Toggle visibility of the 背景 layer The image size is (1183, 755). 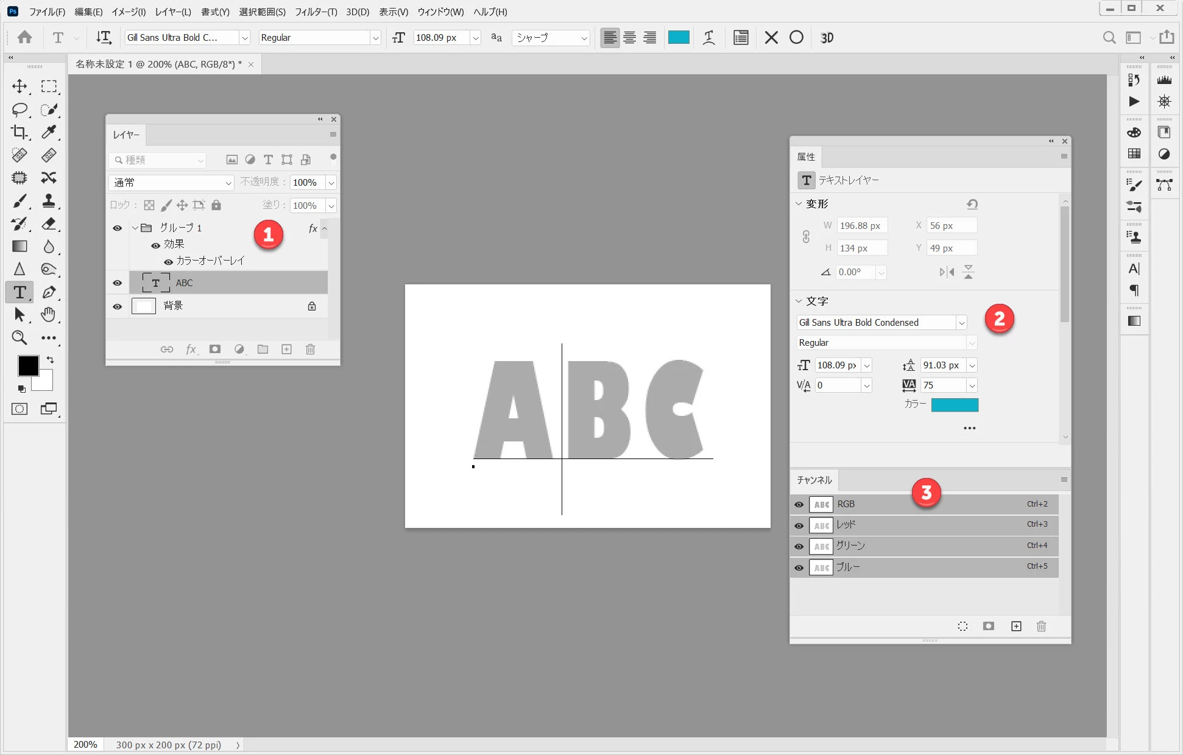tap(118, 306)
